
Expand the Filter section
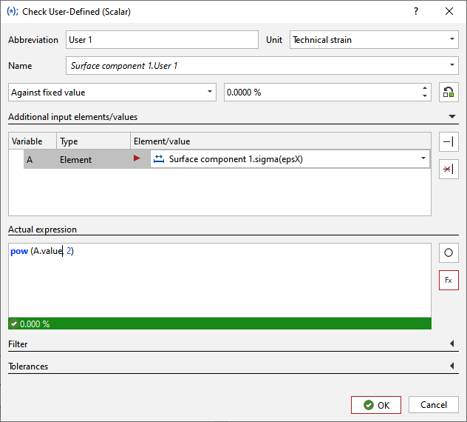pos(451,344)
